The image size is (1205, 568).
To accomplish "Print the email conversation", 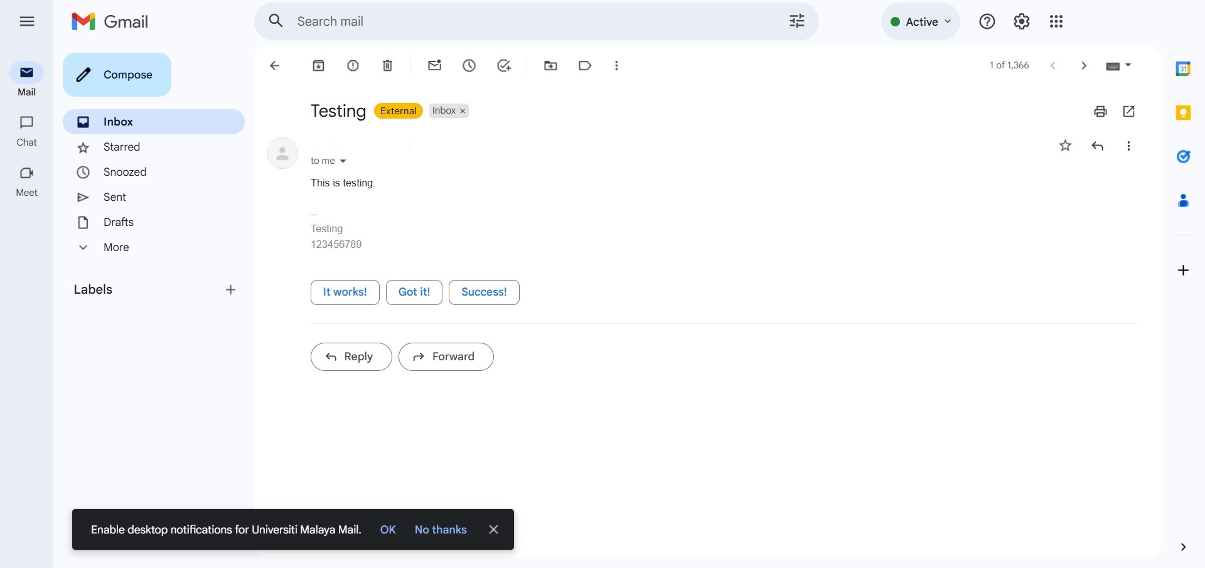I will click(x=1100, y=112).
